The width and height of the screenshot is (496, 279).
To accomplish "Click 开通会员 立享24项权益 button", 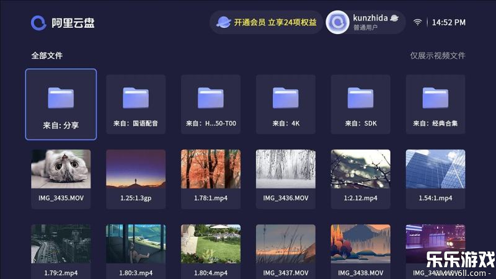I will 275,22.
